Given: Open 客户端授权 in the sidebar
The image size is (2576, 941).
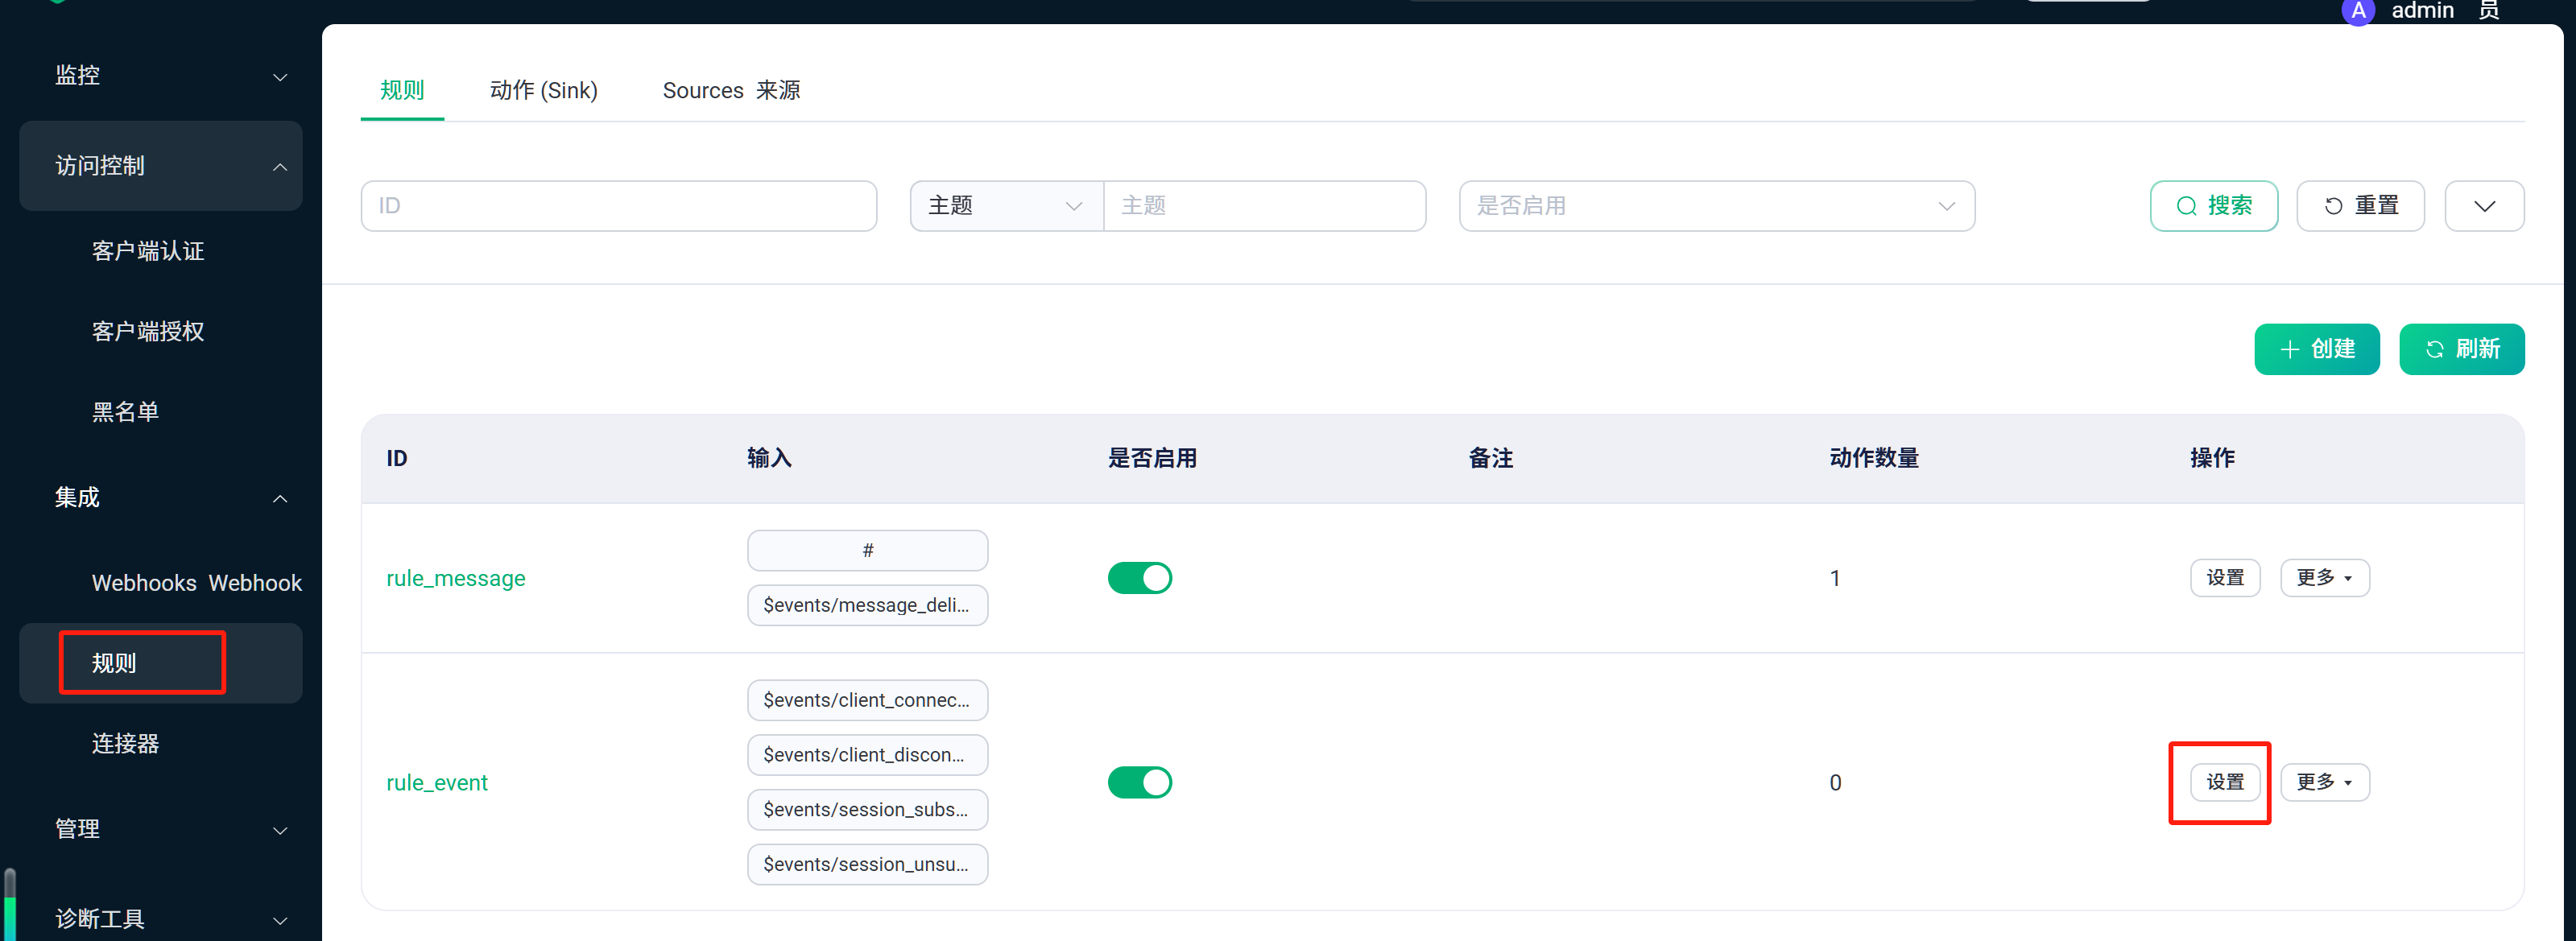Looking at the screenshot, I should point(148,332).
